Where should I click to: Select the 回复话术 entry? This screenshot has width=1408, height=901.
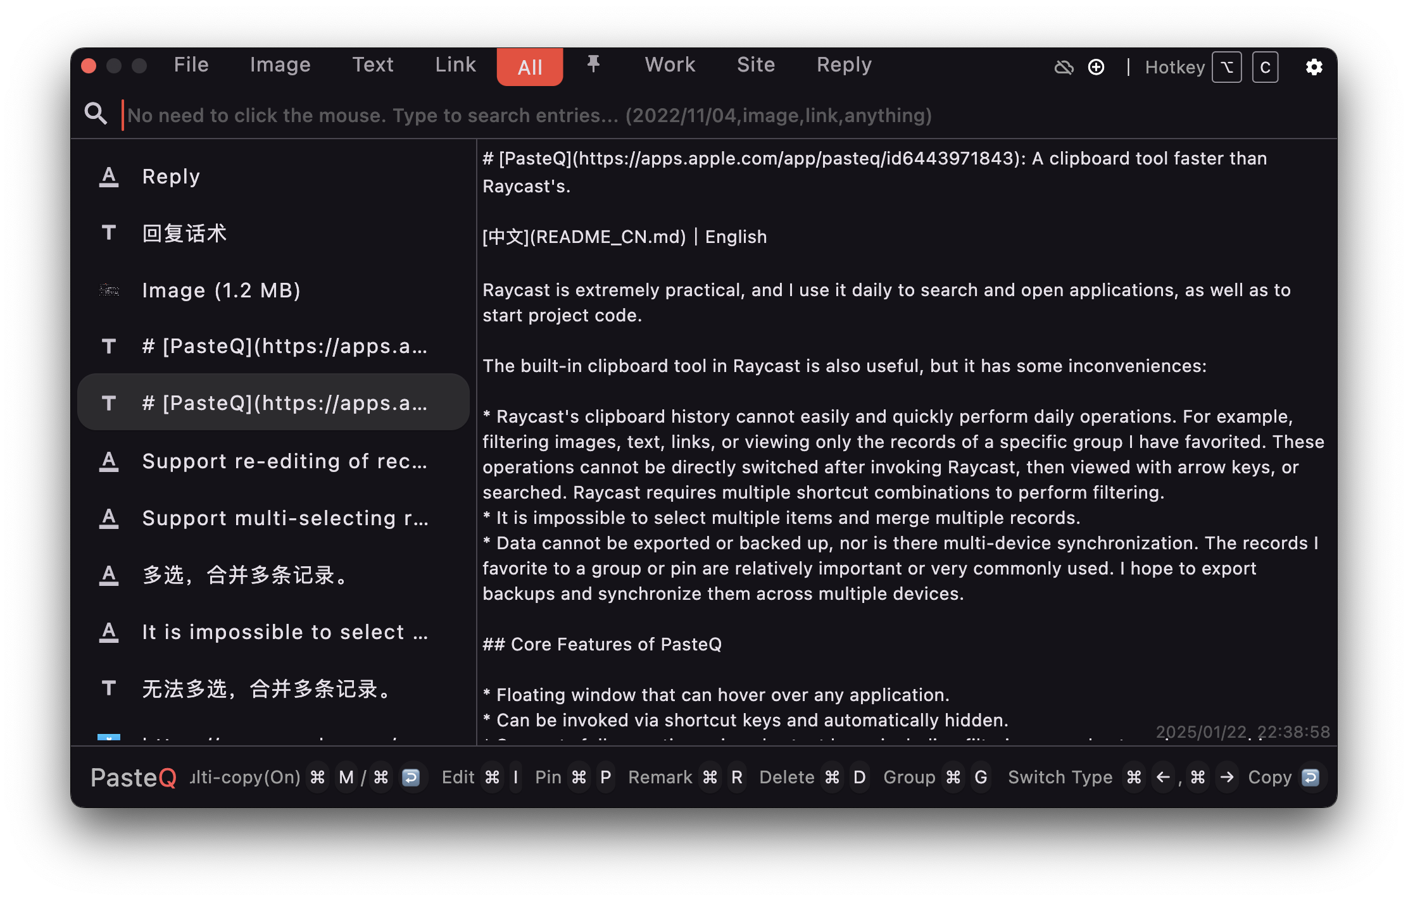click(x=273, y=233)
